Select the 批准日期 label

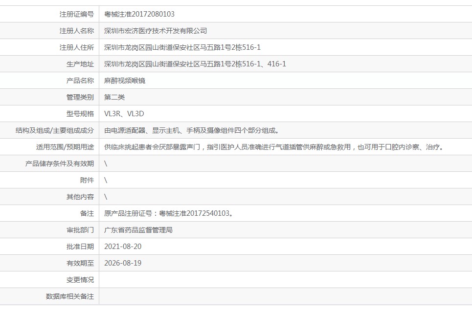(80, 247)
